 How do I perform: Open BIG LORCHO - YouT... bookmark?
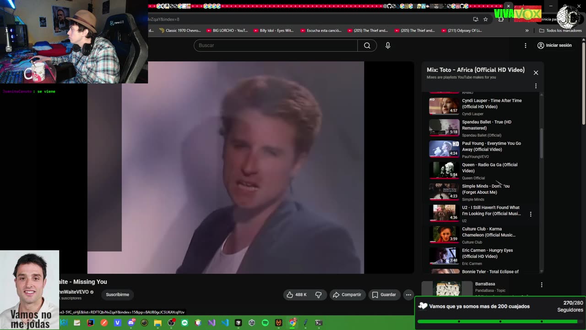click(227, 30)
